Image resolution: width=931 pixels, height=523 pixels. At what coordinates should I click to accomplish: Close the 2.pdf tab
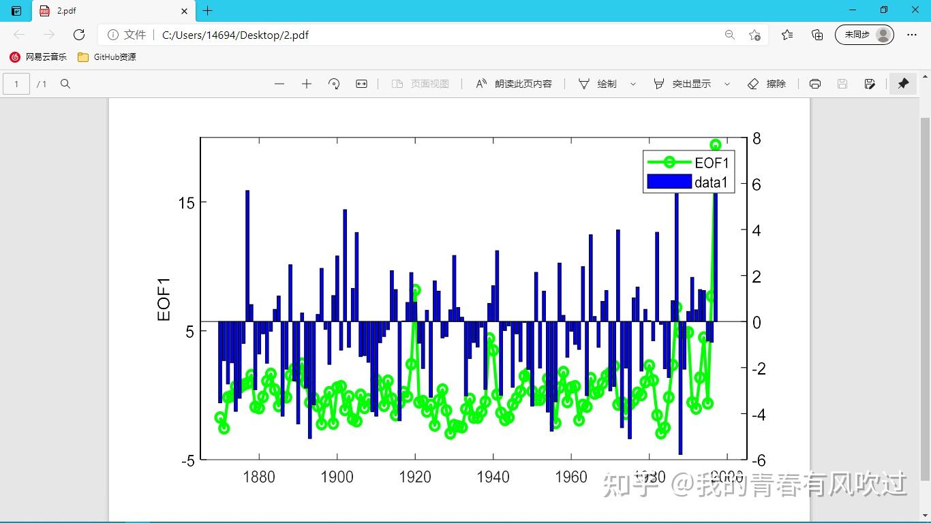tap(185, 11)
